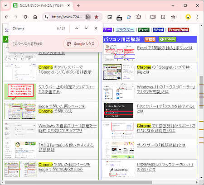Open the Excel category link

[x=144, y=30]
